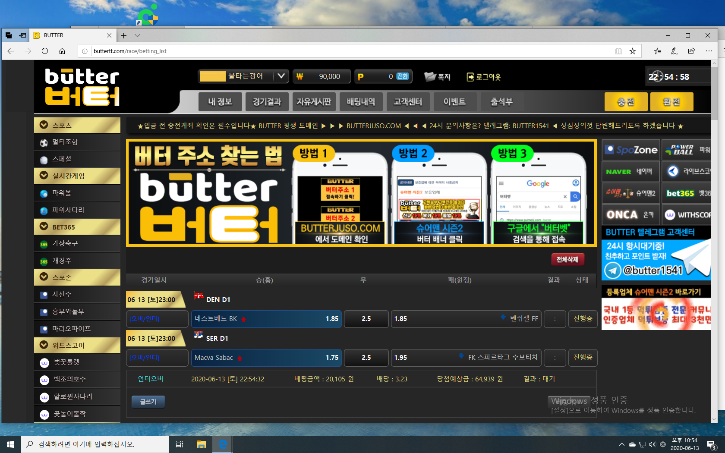Expand the user level dropdown arrow
Viewport: 725px width, 453px height.
click(281, 76)
